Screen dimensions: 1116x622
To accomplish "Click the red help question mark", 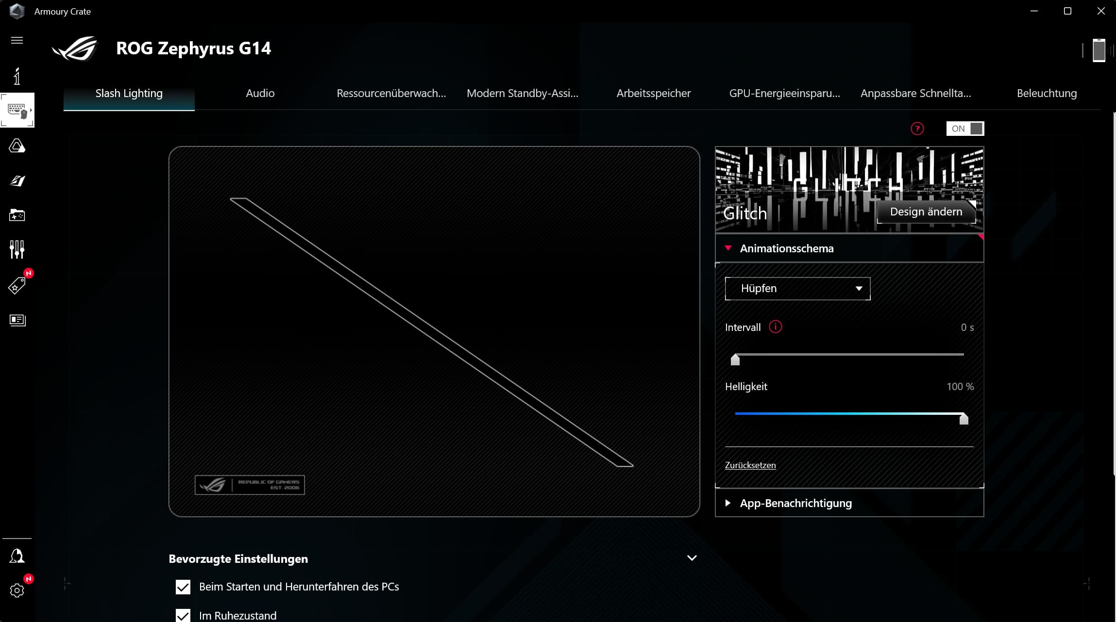I will click(917, 129).
